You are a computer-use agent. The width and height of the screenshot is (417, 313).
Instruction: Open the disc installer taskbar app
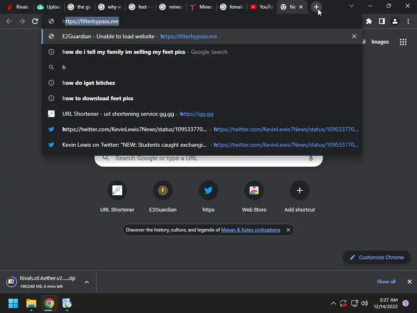click(67, 303)
